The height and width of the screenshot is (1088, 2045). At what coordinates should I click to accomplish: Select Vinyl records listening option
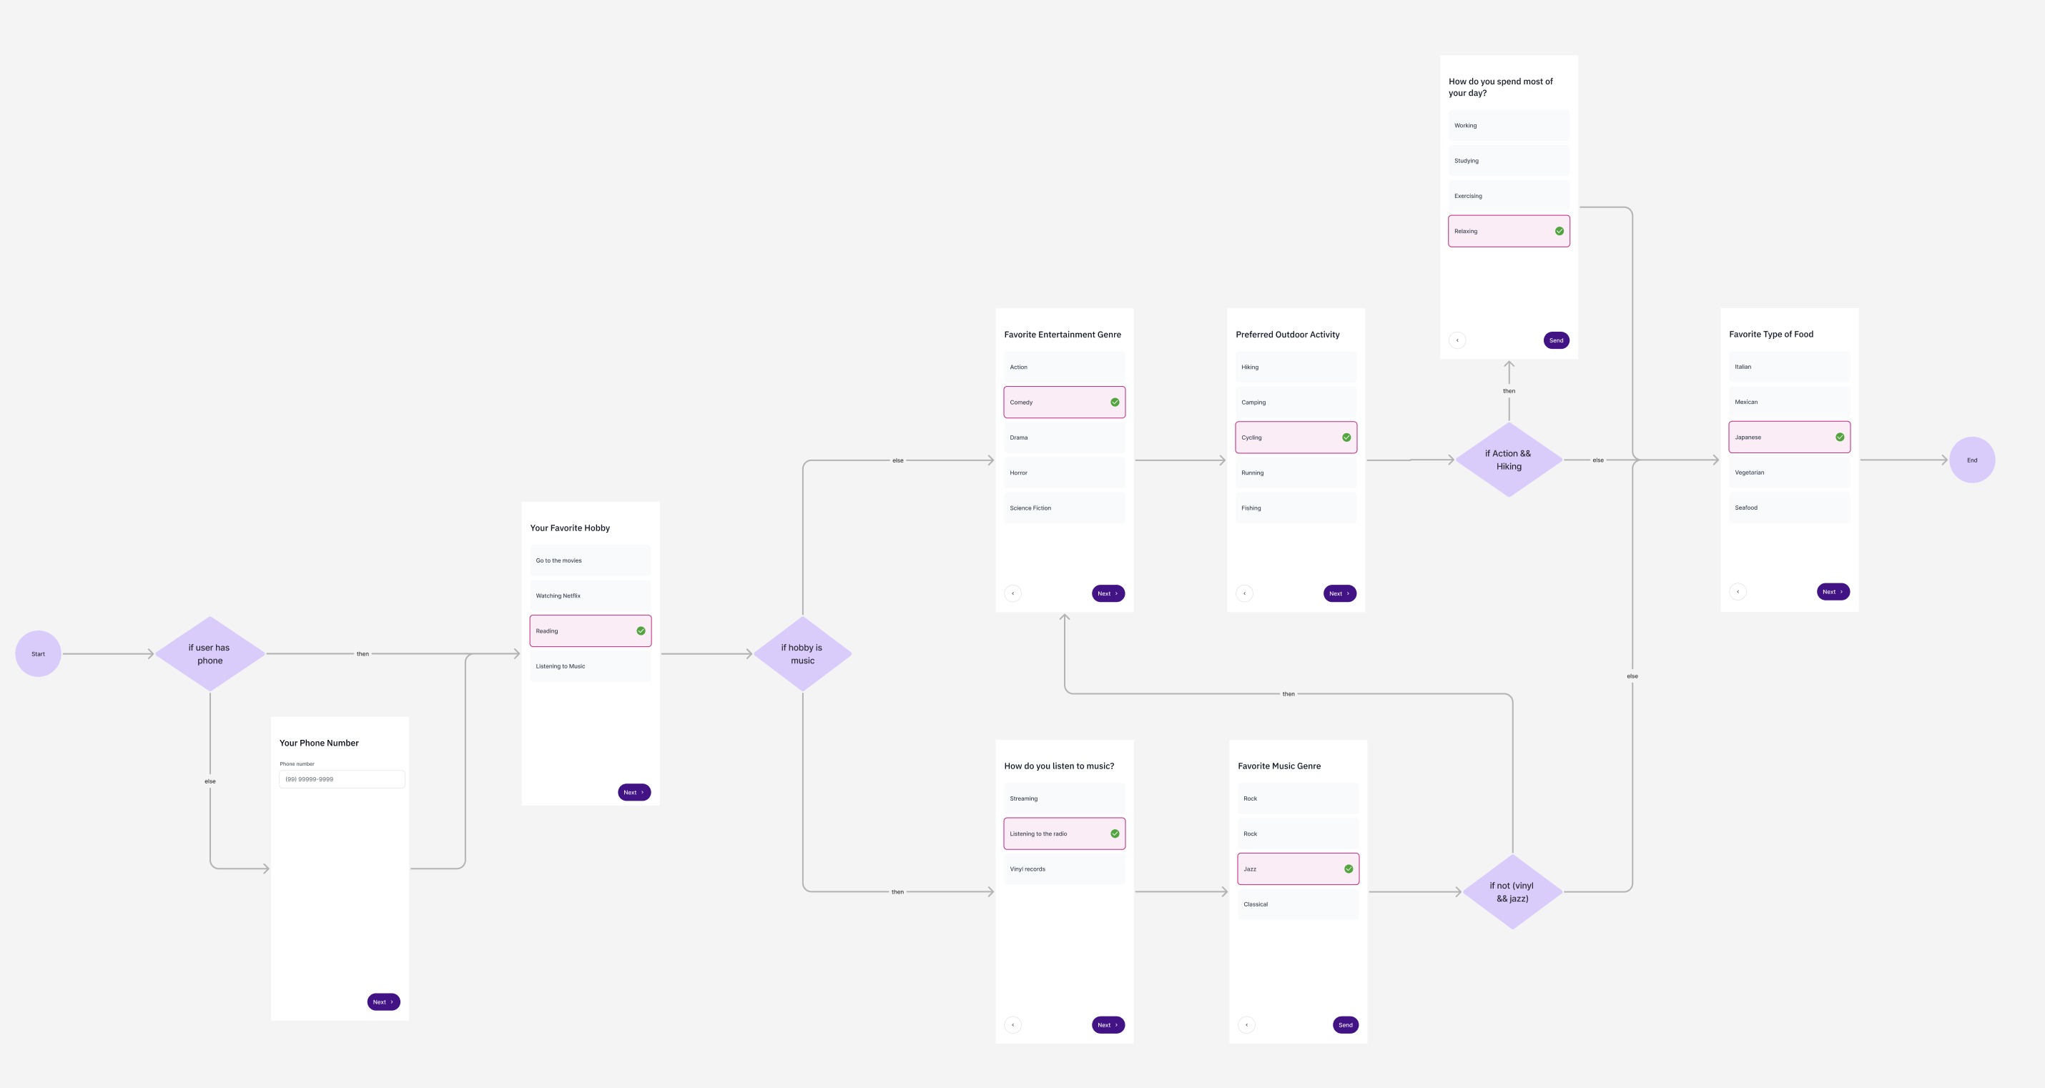[1064, 869]
